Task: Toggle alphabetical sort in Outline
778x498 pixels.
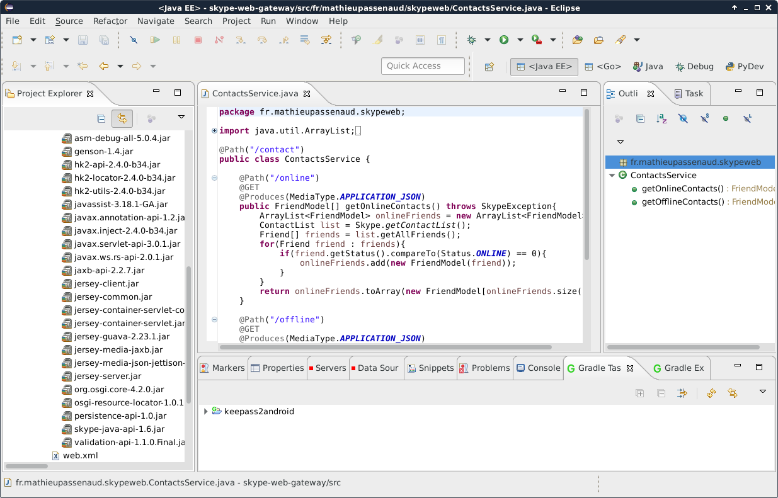Action: (661, 118)
